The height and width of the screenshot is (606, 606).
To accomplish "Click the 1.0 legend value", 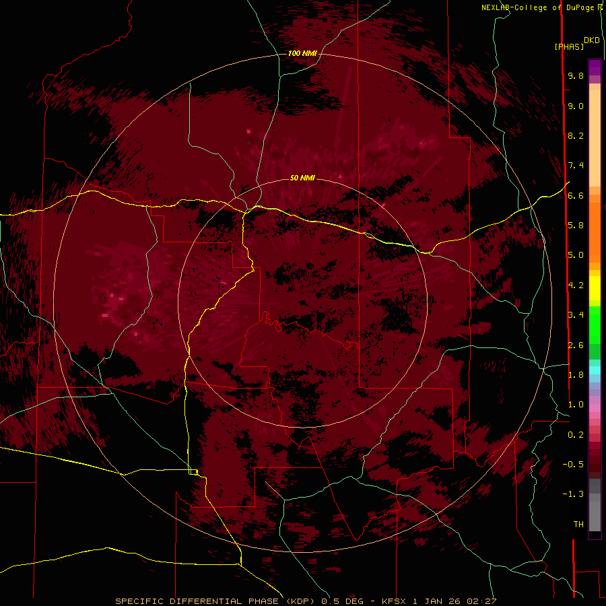I will [576, 404].
